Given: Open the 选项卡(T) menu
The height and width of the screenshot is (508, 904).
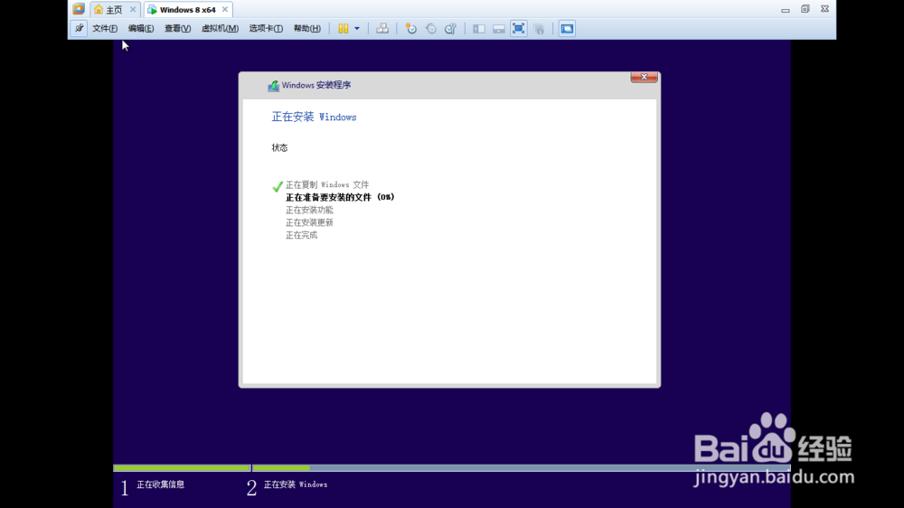Looking at the screenshot, I should point(266,28).
